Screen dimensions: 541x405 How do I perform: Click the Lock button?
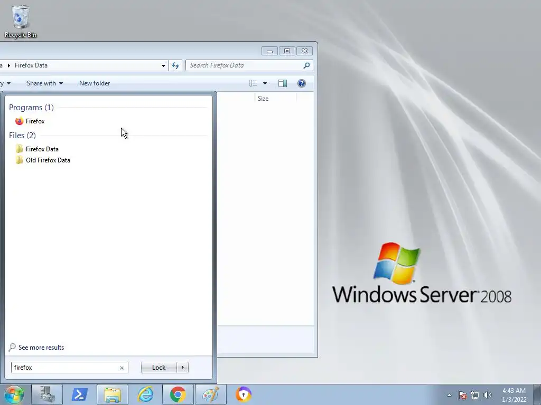click(158, 368)
